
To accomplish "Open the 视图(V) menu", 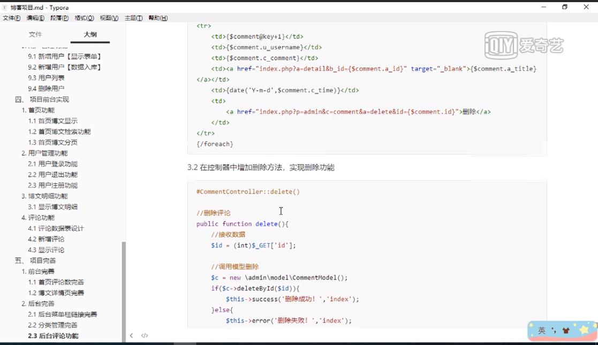I will click(x=109, y=18).
